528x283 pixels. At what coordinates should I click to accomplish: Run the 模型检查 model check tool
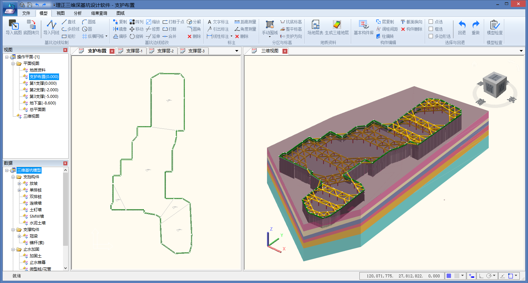494,25
